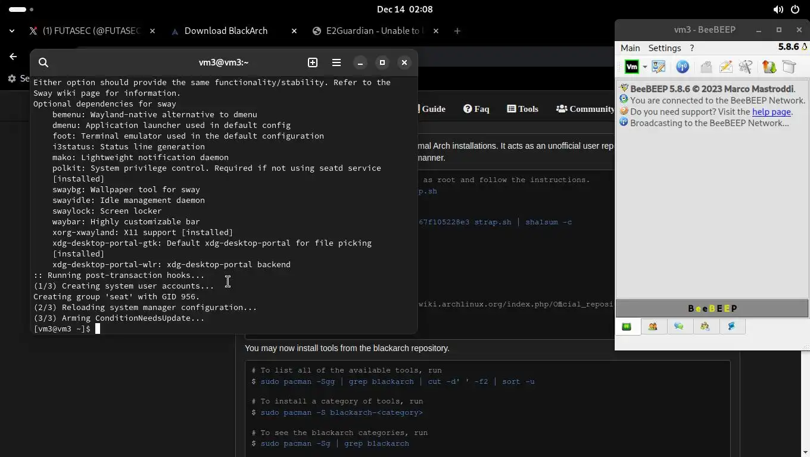
Task: Open the clock showing Dec 14 02:08
Action: [405, 10]
